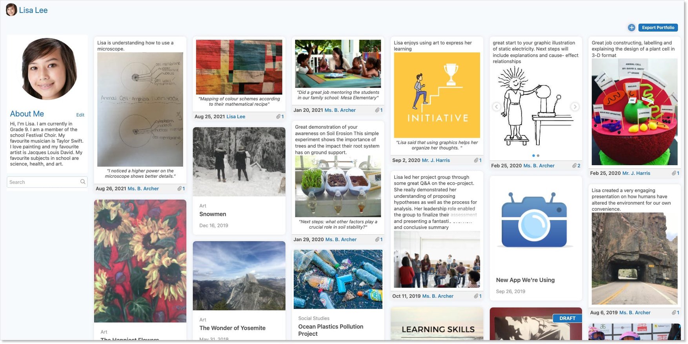Open the large Lisa Lee profile photo
This screenshot has width=688, height=344.
click(49, 69)
